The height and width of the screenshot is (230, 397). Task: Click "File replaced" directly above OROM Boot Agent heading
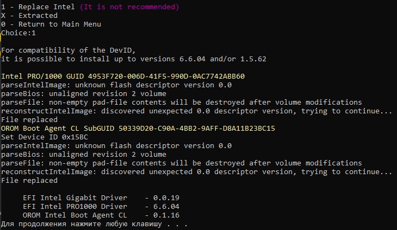(29, 120)
